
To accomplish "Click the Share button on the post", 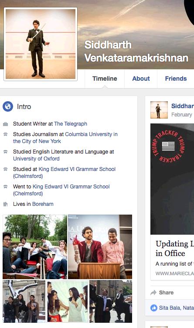I will pos(162,292).
